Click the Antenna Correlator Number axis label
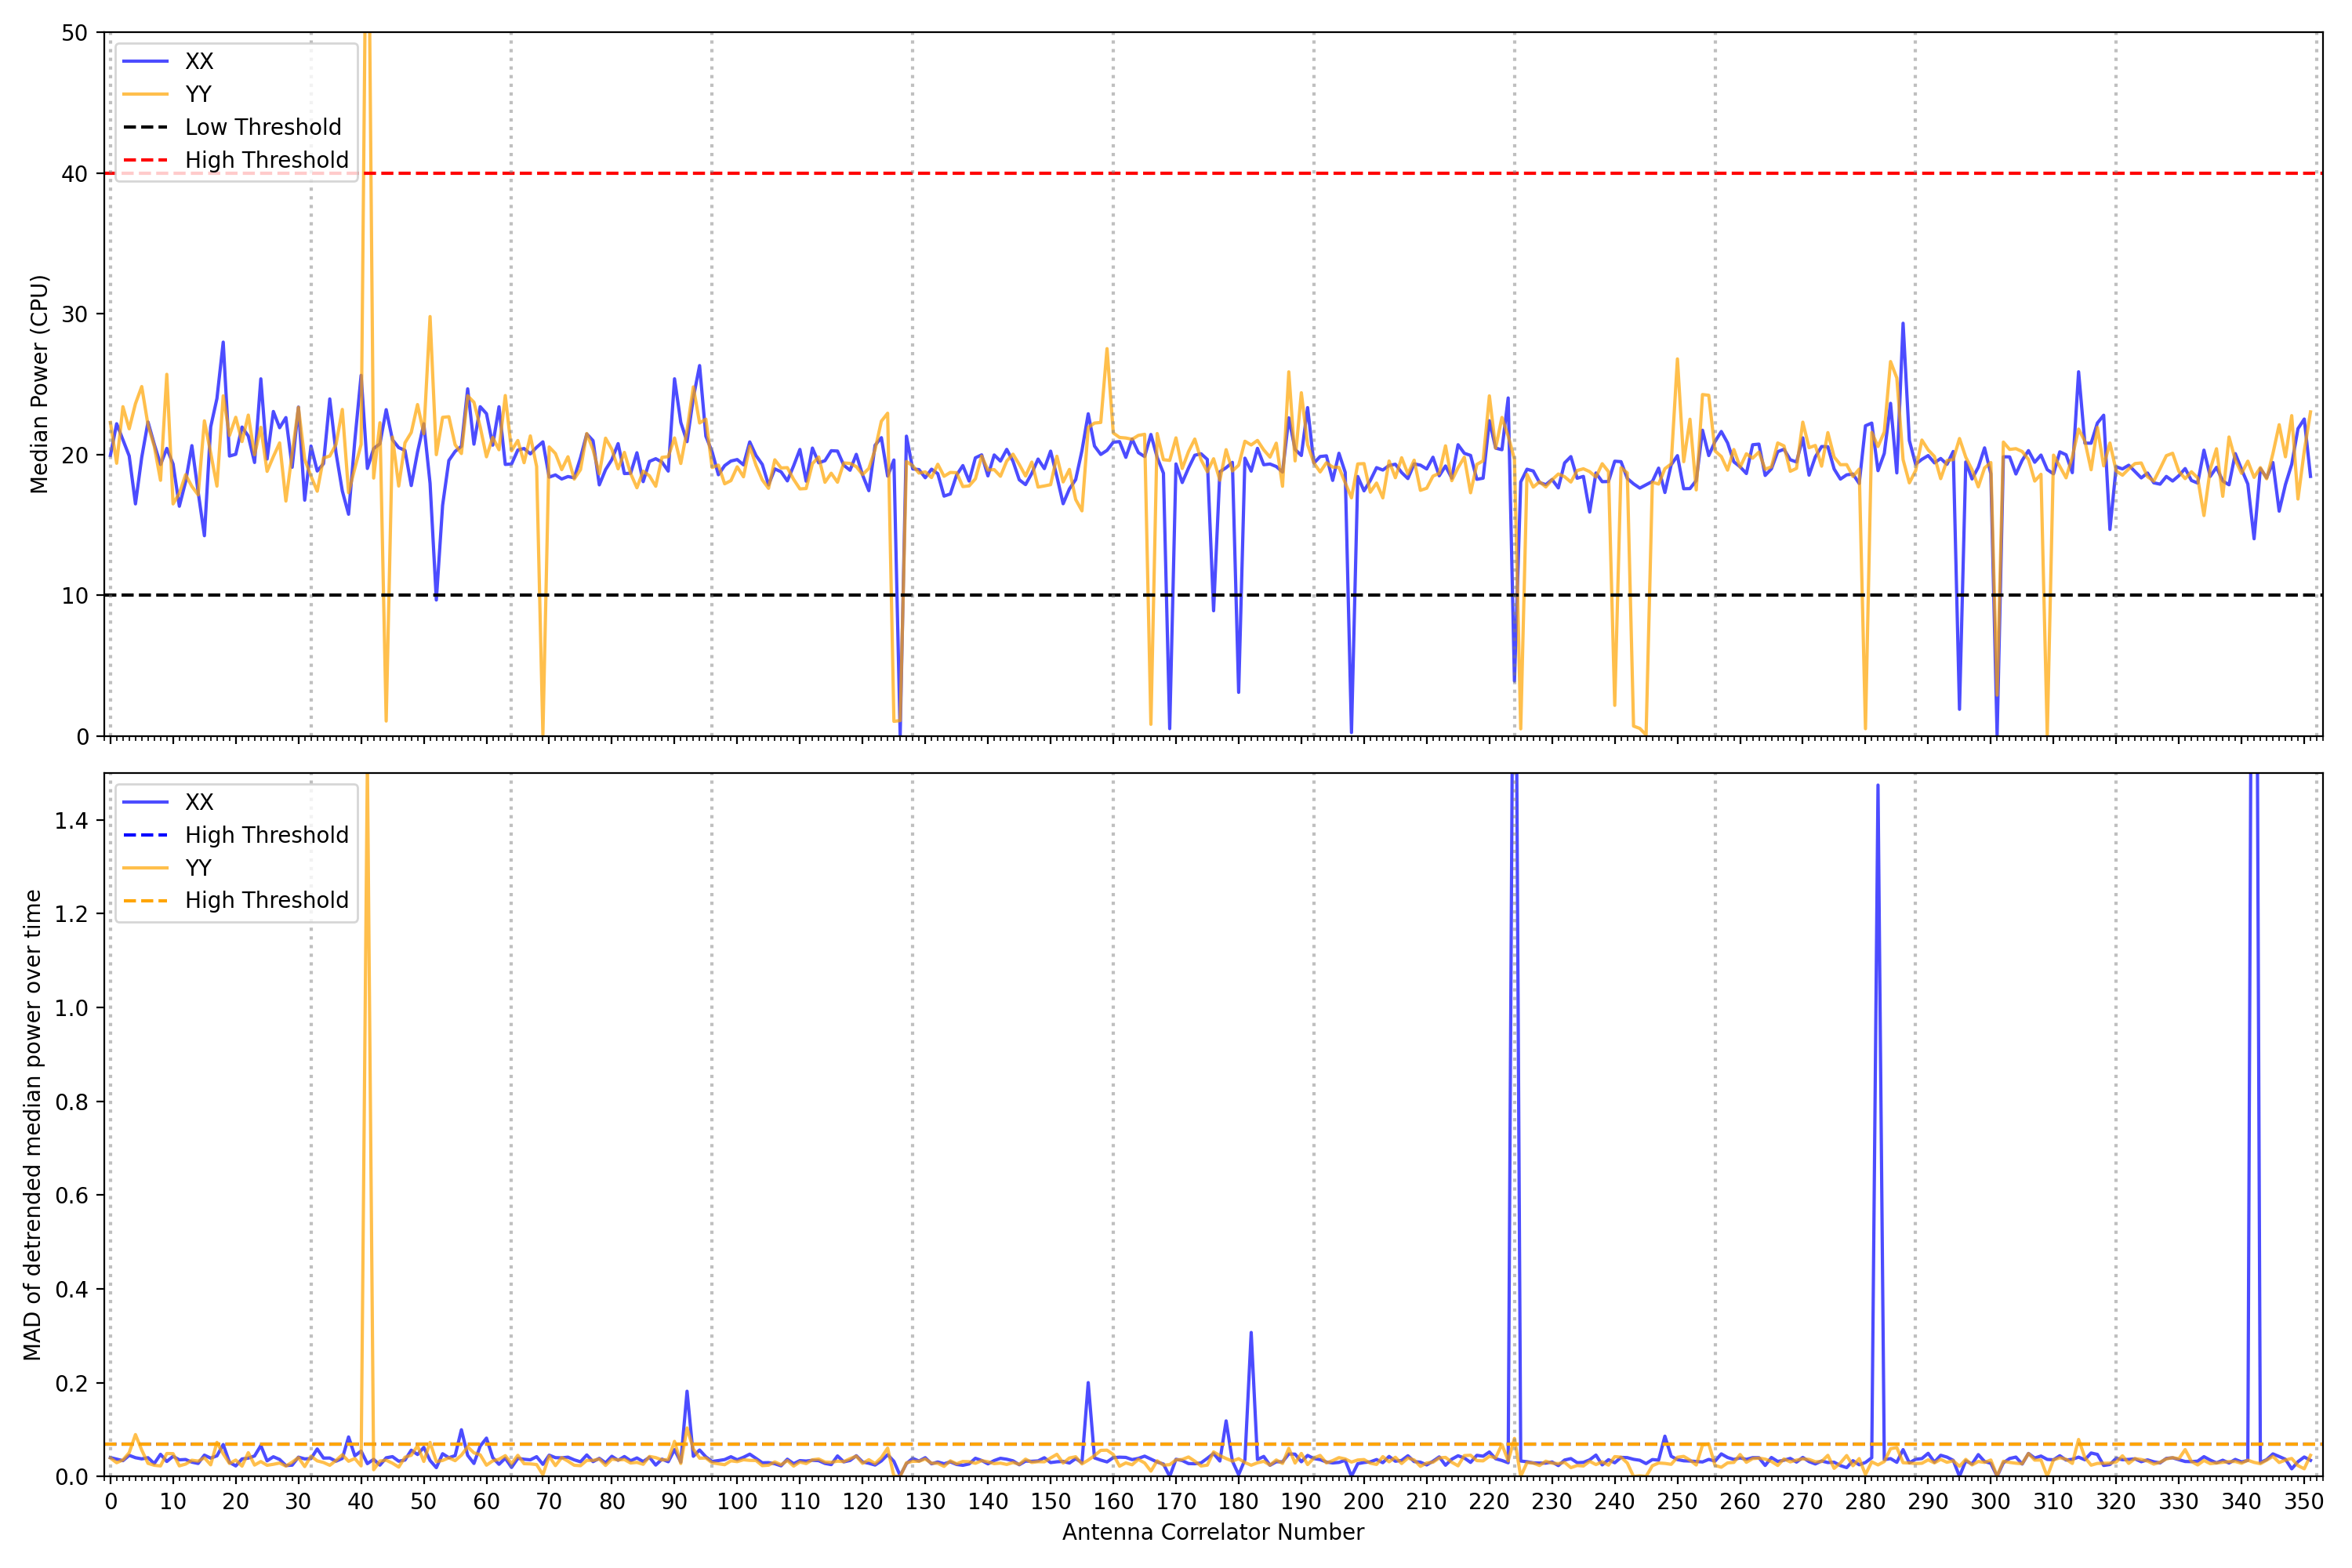Screen dimensions: 2352x1568 (1212, 1532)
